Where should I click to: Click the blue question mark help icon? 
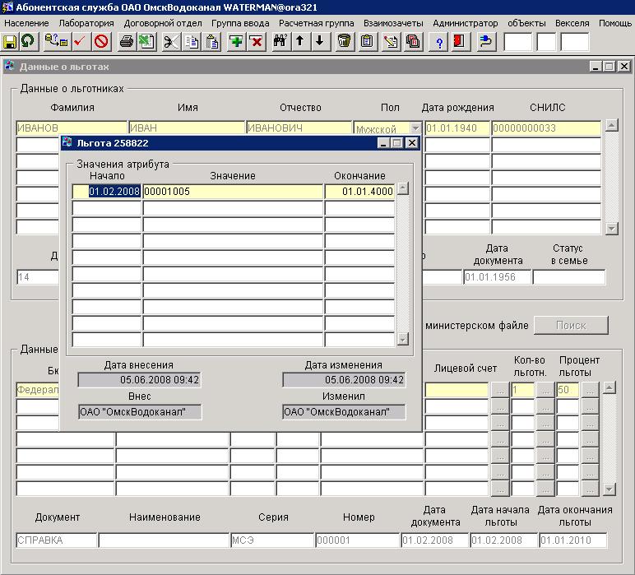point(439,41)
